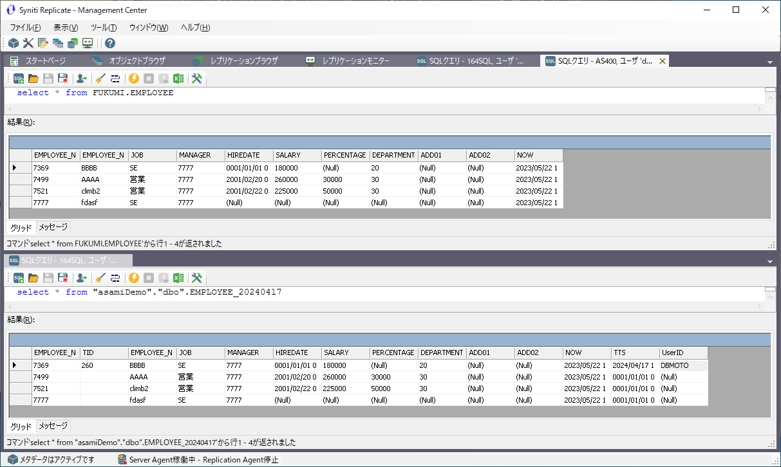
Task: Click the cube icon in the main toolbar
Action: [x=14, y=43]
